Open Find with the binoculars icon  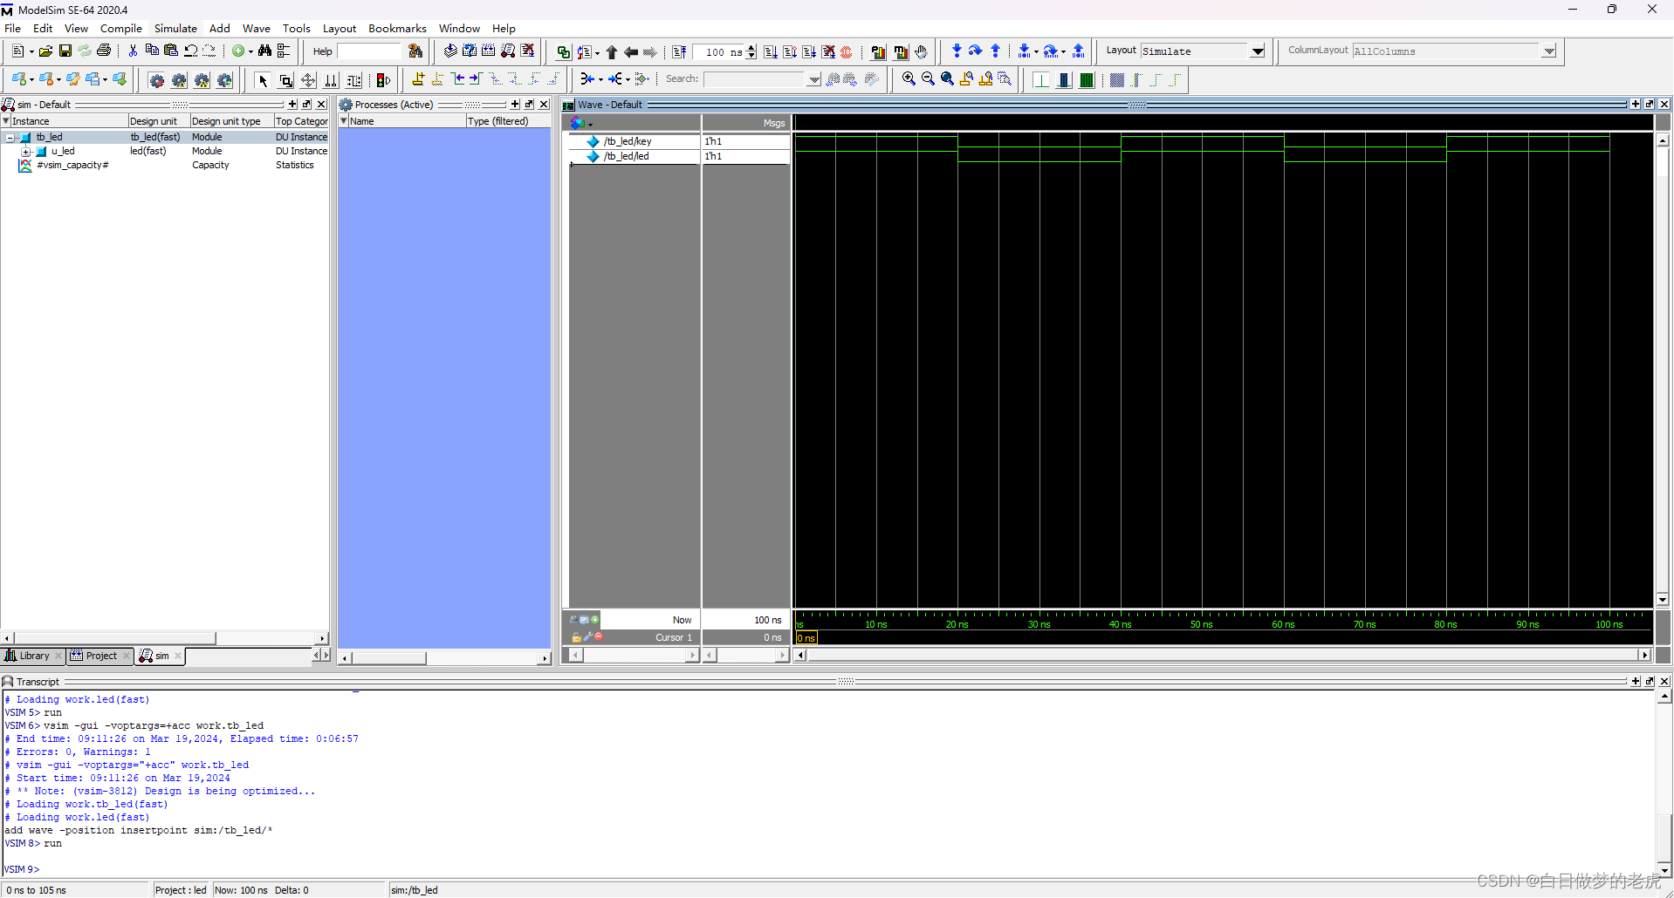tap(264, 51)
